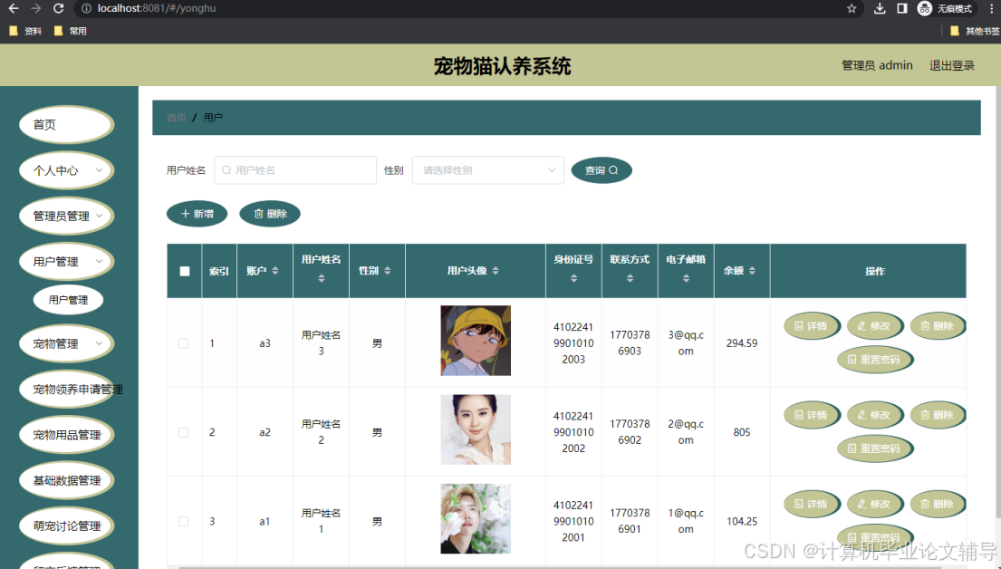Open the 性别 select dropdown
Viewport: 1001px width, 569px height.
(x=487, y=170)
